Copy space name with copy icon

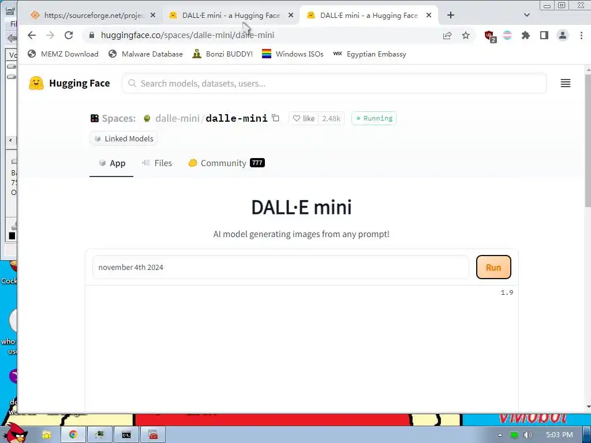[275, 118]
